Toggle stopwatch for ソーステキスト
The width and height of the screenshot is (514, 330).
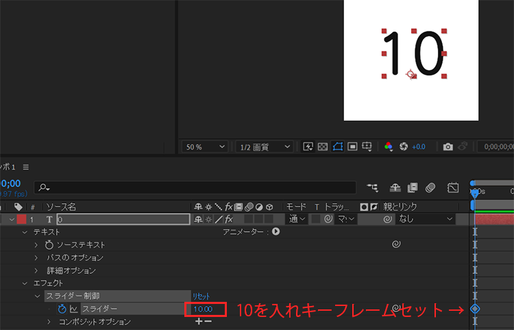(x=49, y=245)
